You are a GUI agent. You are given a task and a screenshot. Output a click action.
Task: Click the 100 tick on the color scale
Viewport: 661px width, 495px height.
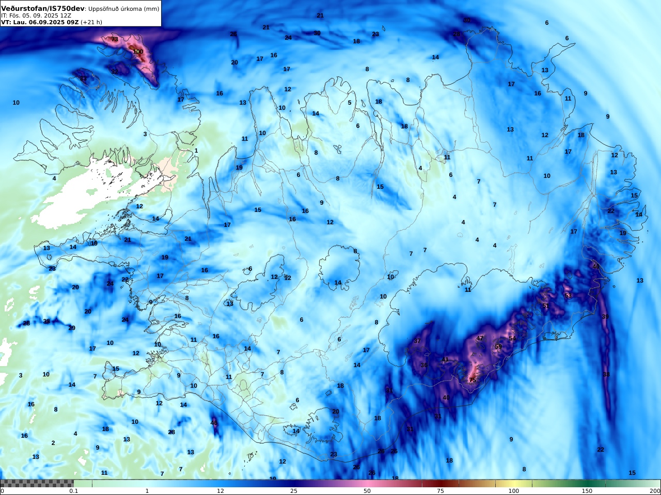click(514, 491)
